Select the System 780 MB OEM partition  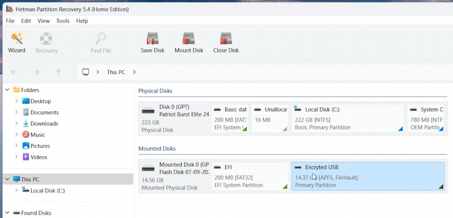426,118
